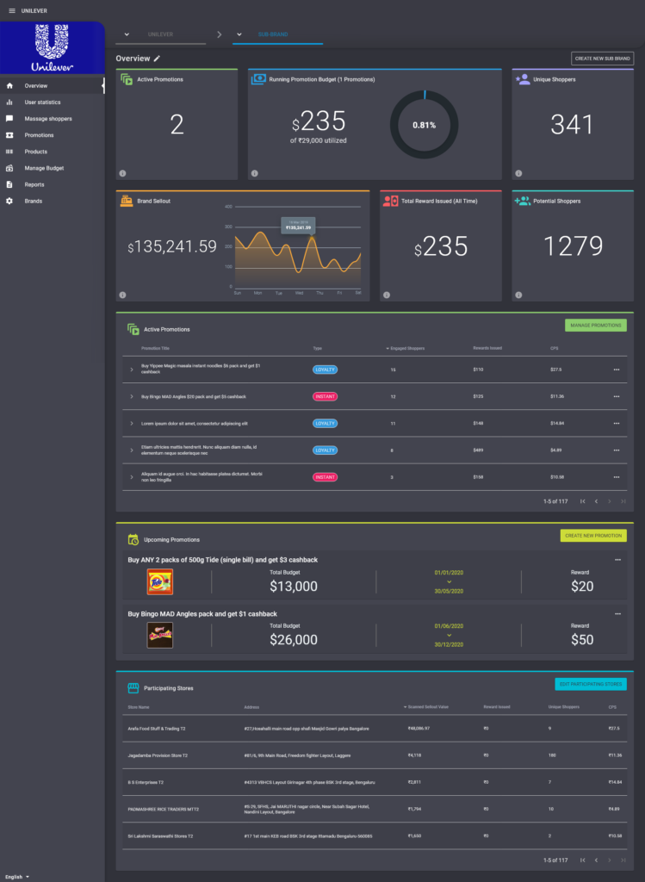Click the Manage Budget icon in sidebar
This screenshot has width=645, height=882.
point(9,168)
